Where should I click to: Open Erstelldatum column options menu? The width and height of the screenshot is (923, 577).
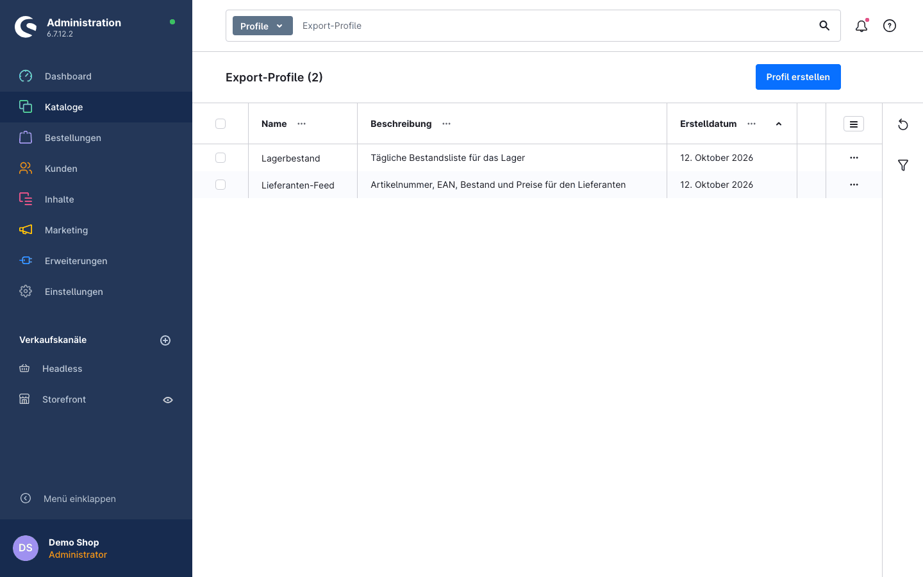click(752, 124)
